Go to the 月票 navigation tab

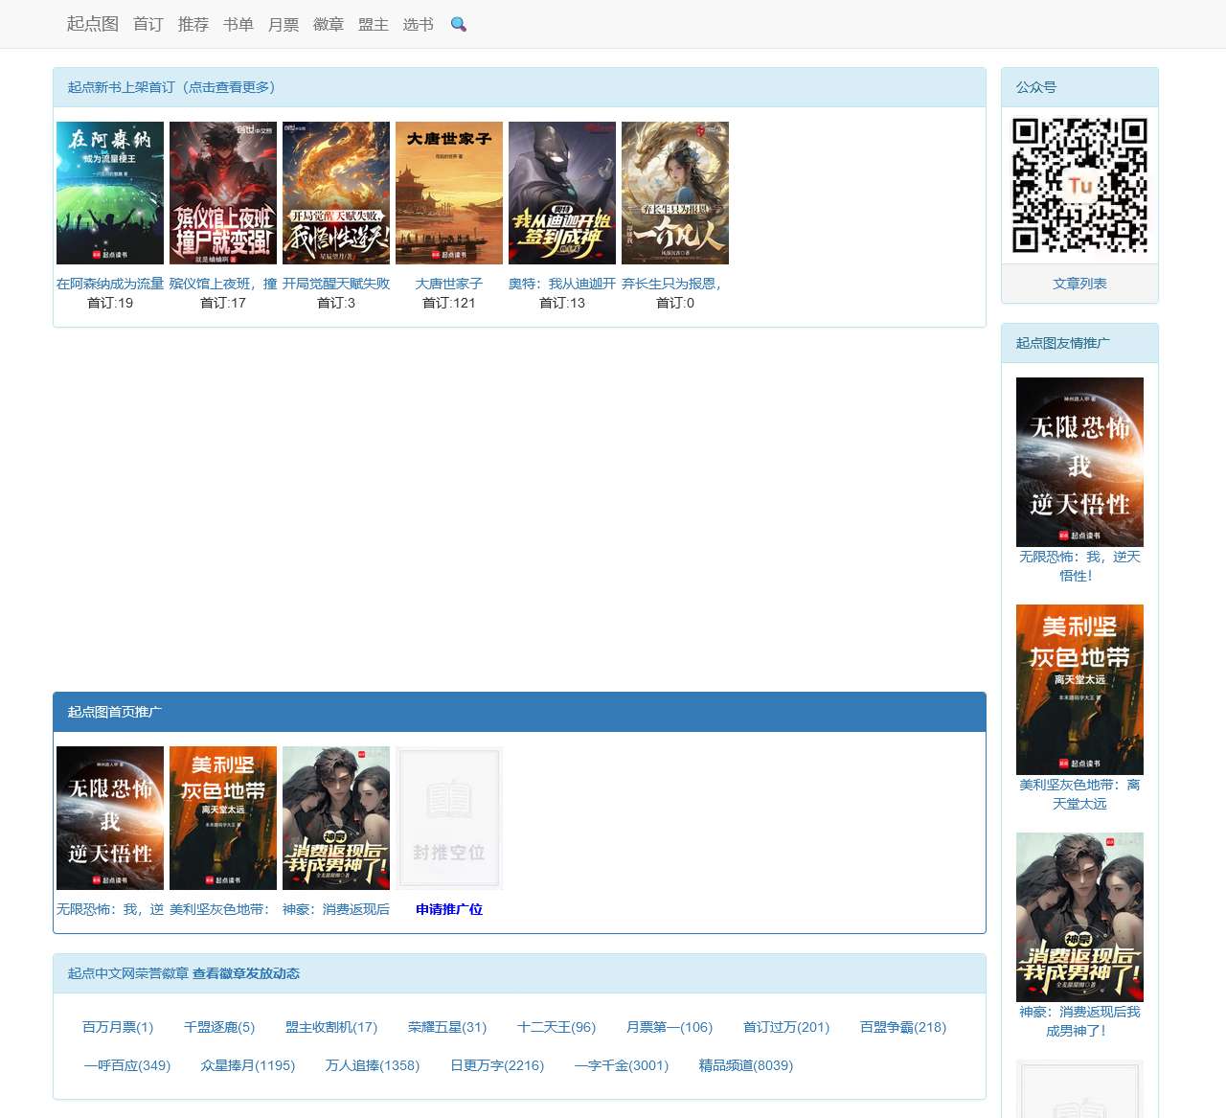pyautogui.click(x=283, y=25)
